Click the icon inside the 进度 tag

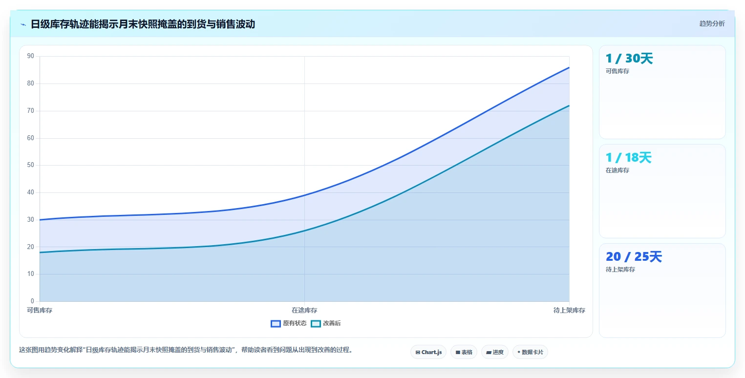489,352
